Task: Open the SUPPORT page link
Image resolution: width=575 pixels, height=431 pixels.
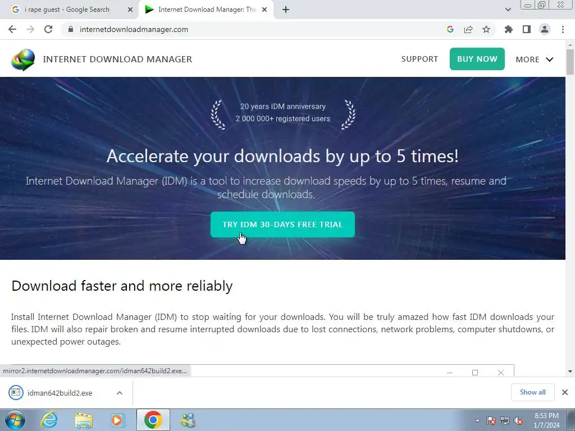Action: click(x=419, y=59)
